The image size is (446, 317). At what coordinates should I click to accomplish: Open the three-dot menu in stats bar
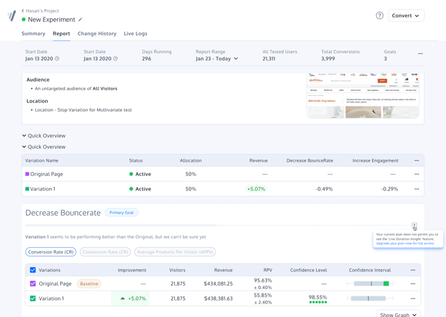click(x=420, y=54)
